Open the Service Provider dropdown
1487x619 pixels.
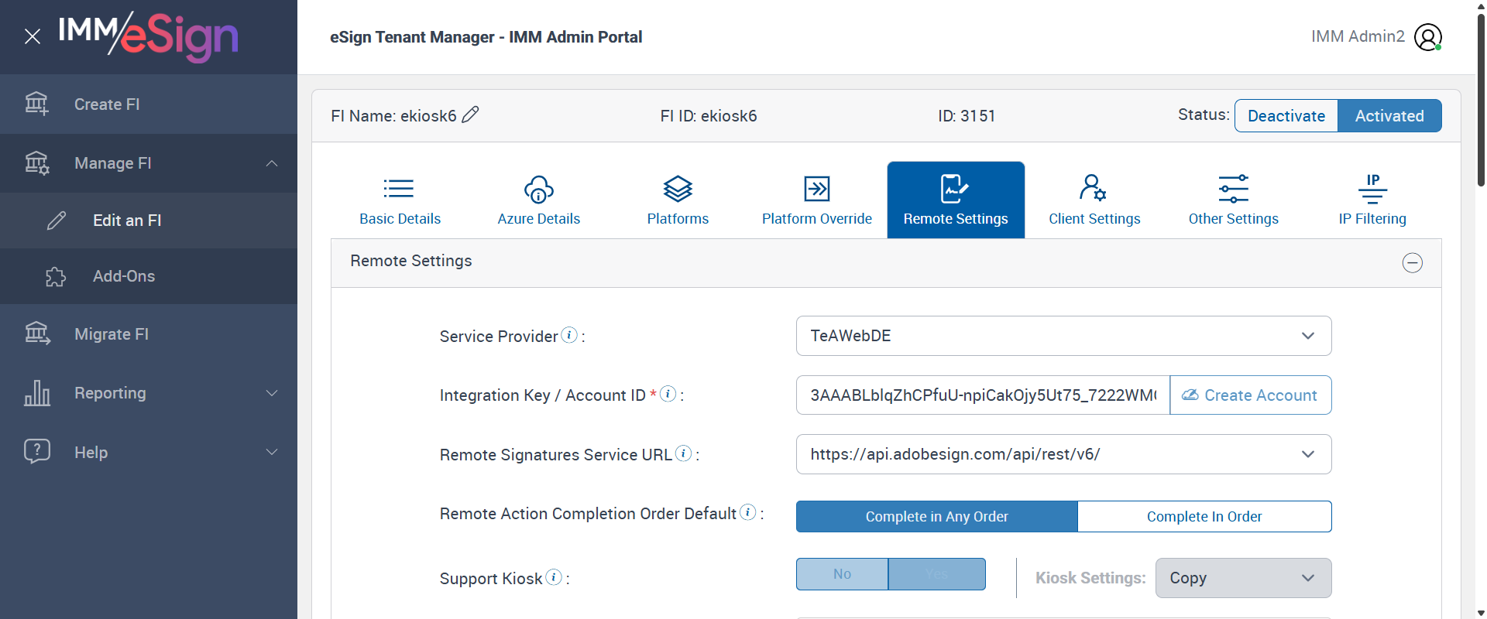(x=1063, y=336)
